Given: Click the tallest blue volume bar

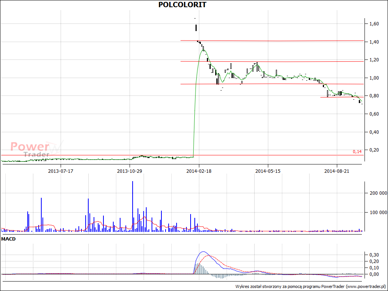Looking at the screenshot, I should pos(133,207).
